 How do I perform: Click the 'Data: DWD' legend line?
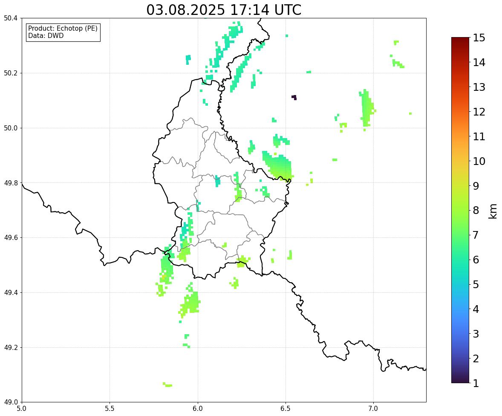tap(46, 36)
